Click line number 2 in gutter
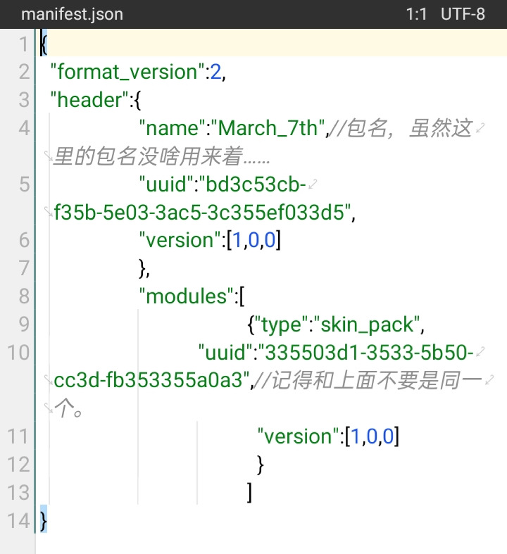Viewport: 507px width, 554px height. pyautogui.click(x=24, y=72)
